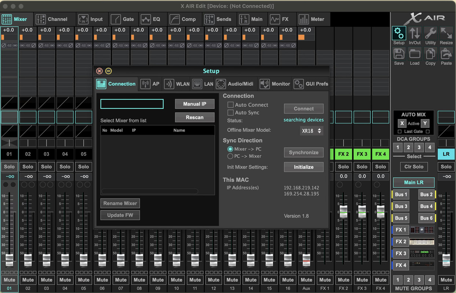Click the mixer IP address input field
Viewport: 456px width, 293px height.
point(132,104)
